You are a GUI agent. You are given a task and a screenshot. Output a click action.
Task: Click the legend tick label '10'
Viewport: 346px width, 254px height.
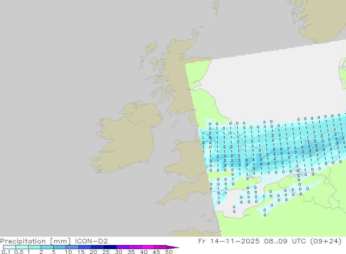(69, 252)
